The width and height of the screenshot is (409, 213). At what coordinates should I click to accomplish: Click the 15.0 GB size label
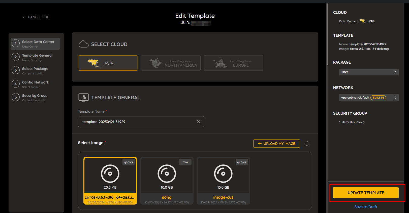pyautogui.click(x=223, y=187)
